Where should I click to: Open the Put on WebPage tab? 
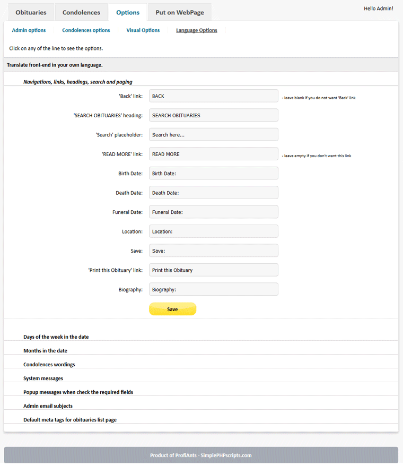click(x=179, y=11)
